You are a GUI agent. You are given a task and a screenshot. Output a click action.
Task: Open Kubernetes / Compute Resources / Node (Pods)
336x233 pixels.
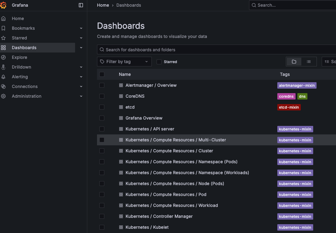point(175,184)
